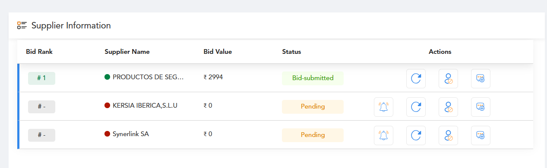The width and height of the screenshot is (547, 168).
Task: Click refresh icon for PRODUCTOS DE SEG row
Action: [416, 78]
